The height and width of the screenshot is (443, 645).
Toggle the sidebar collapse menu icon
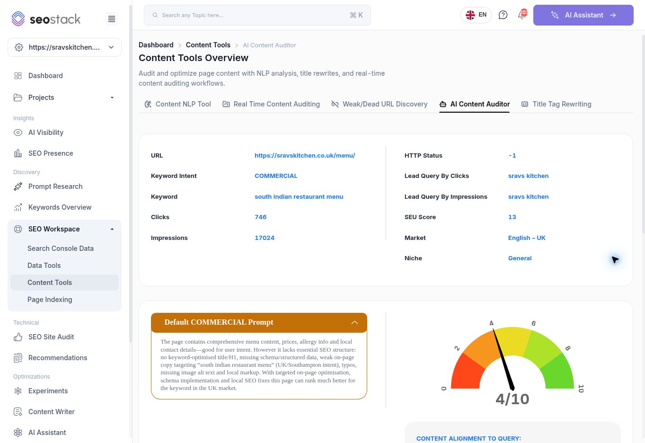[112, 19]
